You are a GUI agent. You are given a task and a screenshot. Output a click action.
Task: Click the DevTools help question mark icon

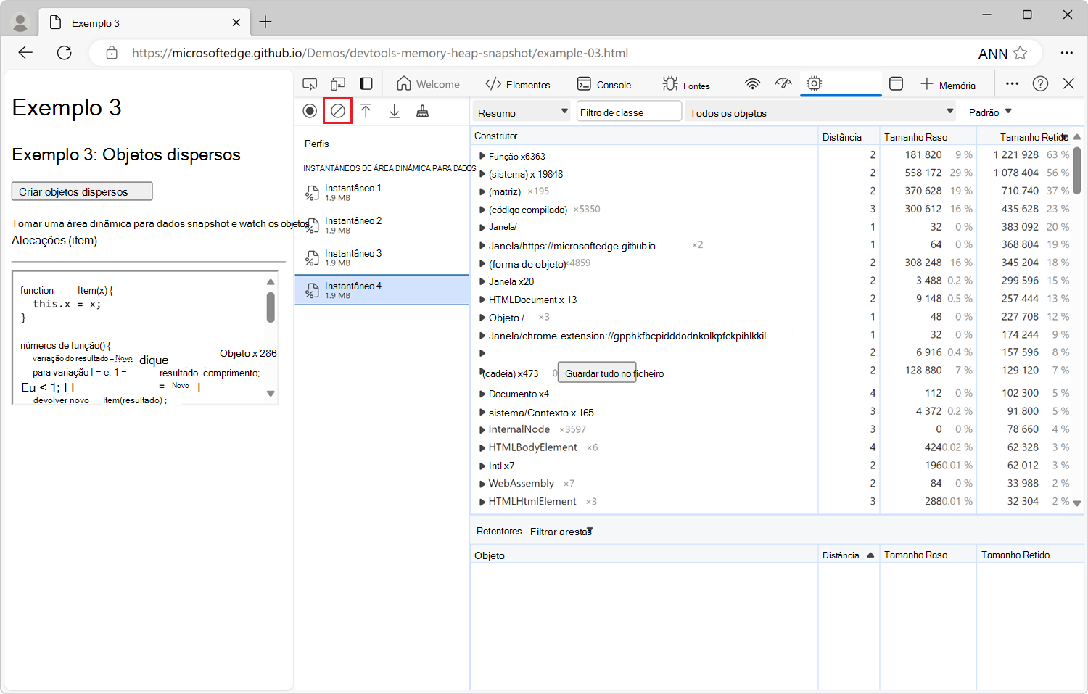1041,84
